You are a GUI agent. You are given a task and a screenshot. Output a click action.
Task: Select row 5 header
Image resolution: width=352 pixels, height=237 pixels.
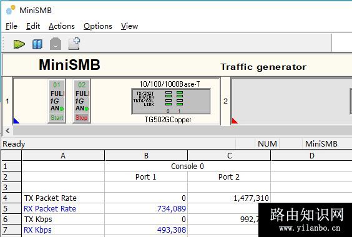[11, 208]
